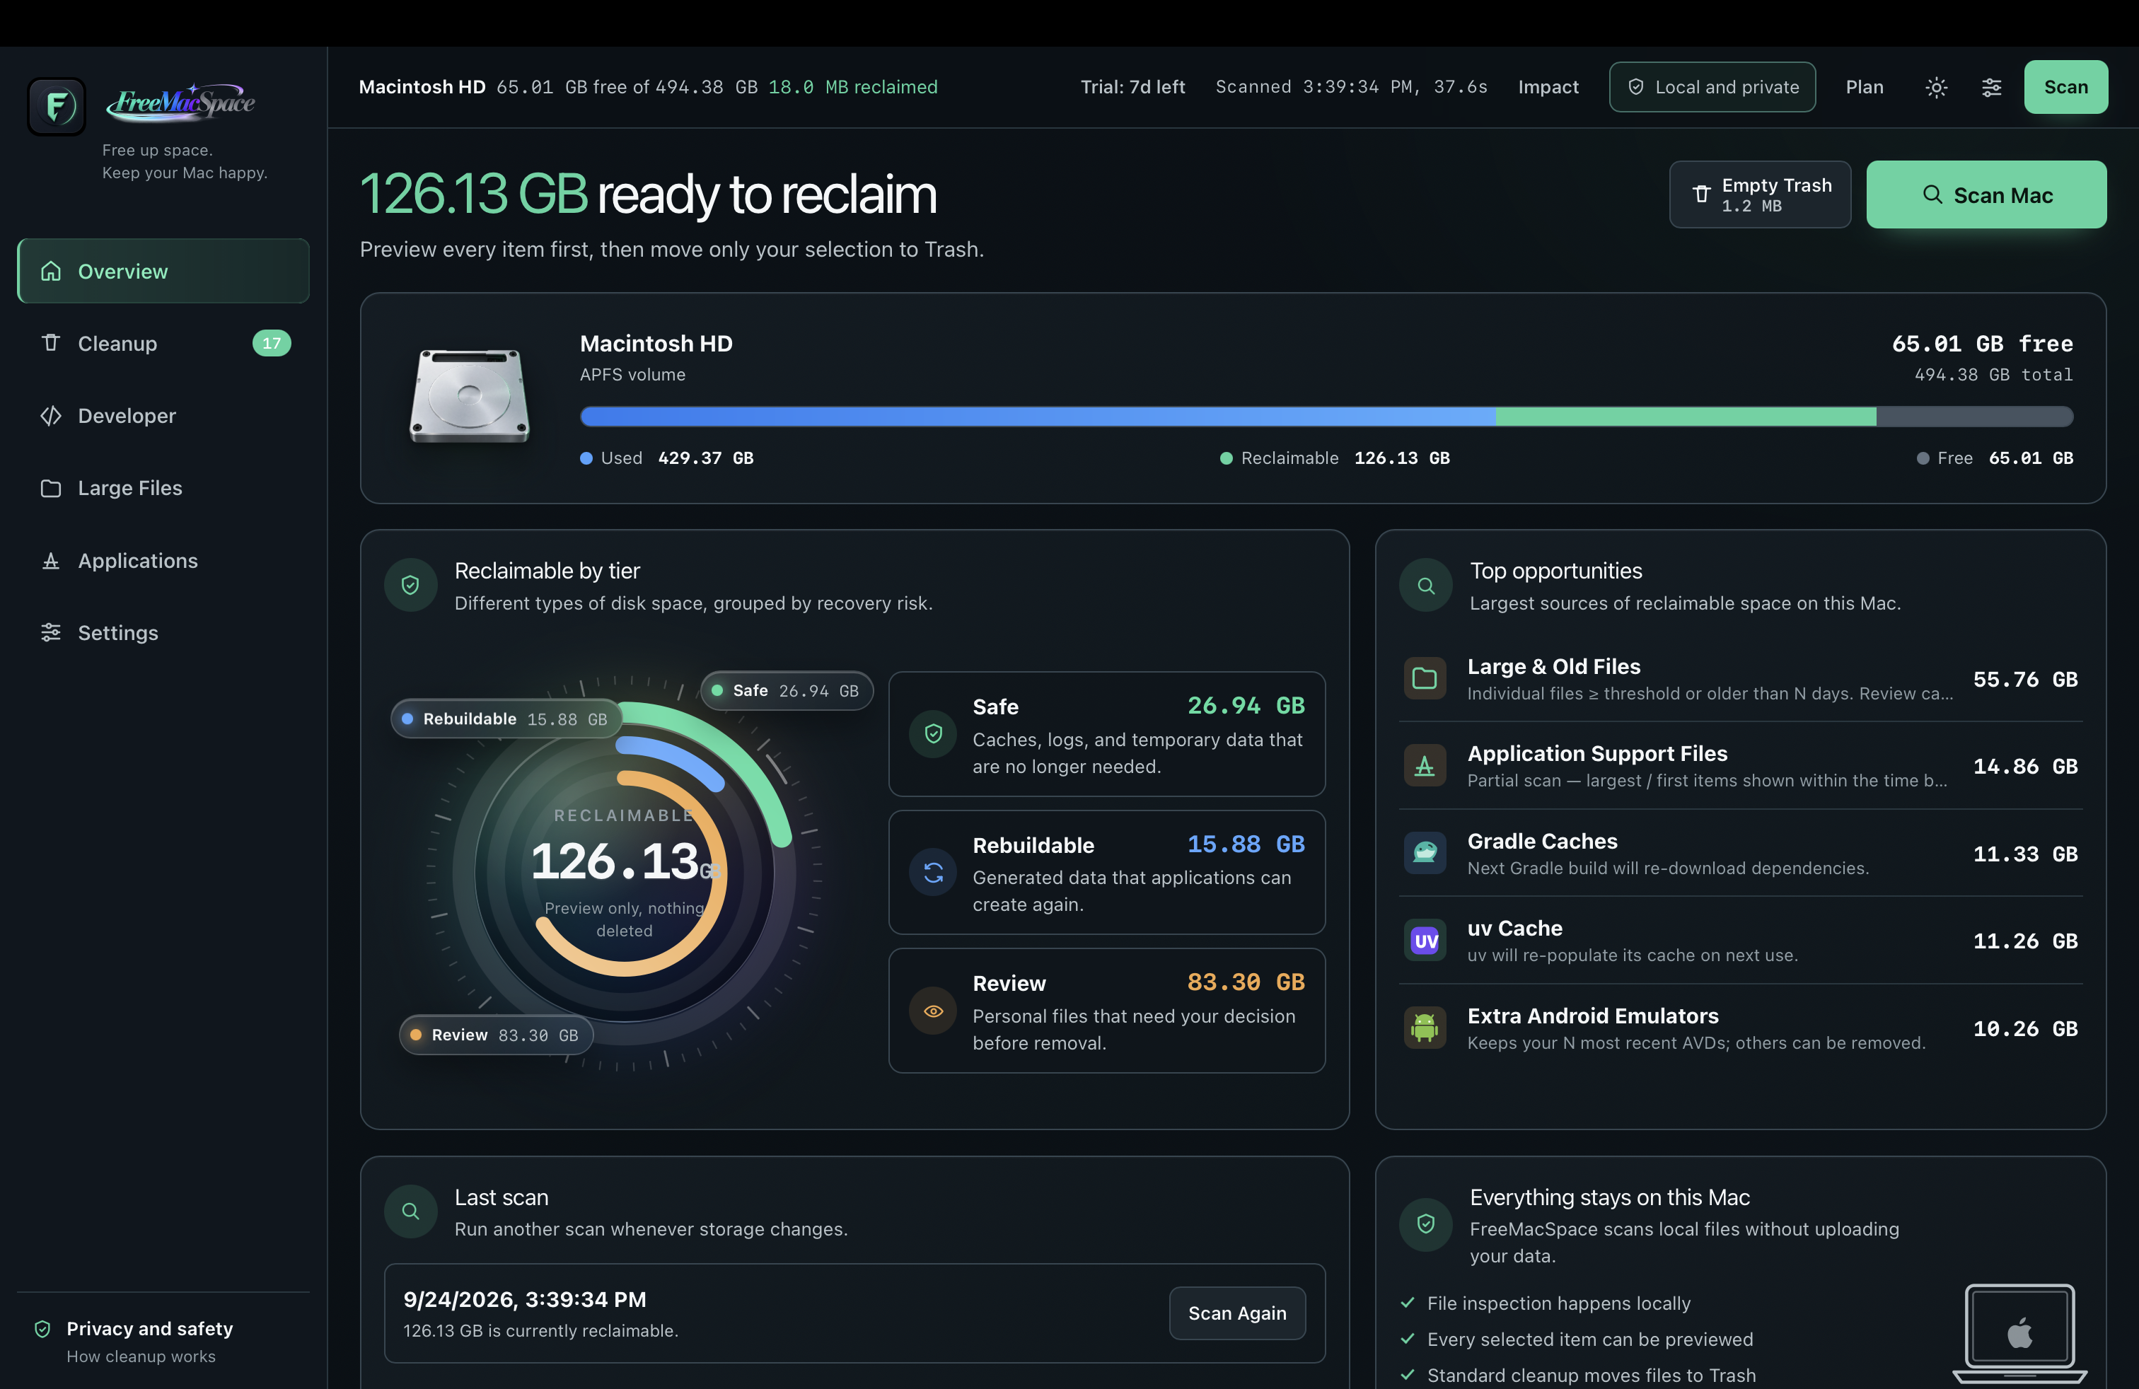Open the Developer section
The width and height of the screenshot is (2139, 1389).
(x=163, y=416)
